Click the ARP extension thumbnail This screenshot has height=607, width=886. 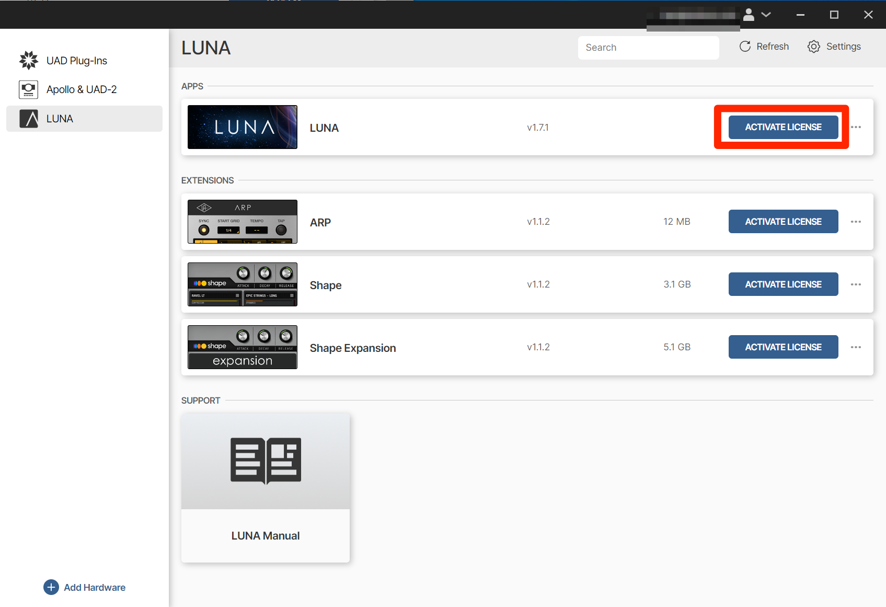(x=243, y=222)
